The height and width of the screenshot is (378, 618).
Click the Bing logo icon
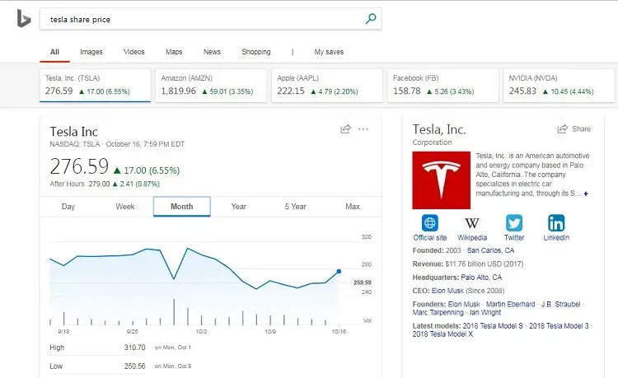tap(24, 18)
